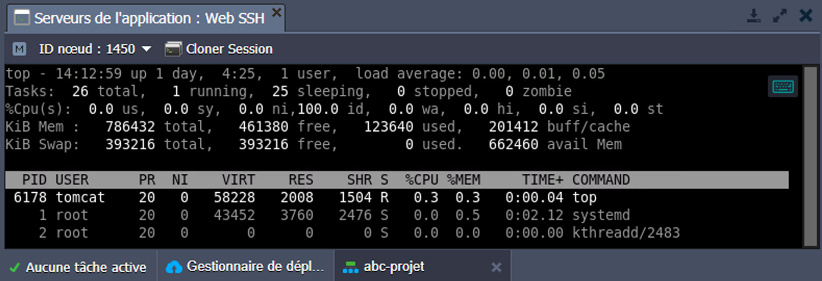822x281 pixels.
Task: Click the M master node badge
Action: [19, 49]
